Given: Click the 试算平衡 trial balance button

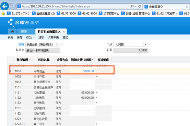Looking at the screenshot, I should click(x=53, y=37).
